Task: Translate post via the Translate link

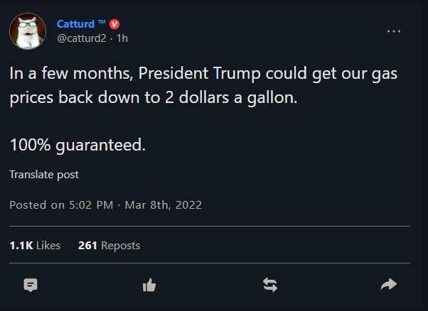Action: tap(44, 175)
